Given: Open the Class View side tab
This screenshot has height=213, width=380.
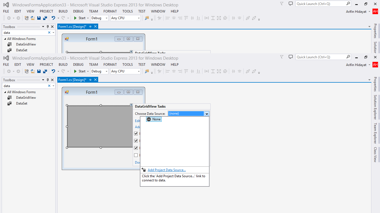Looking at the screenshot, I should click(375, 154).
